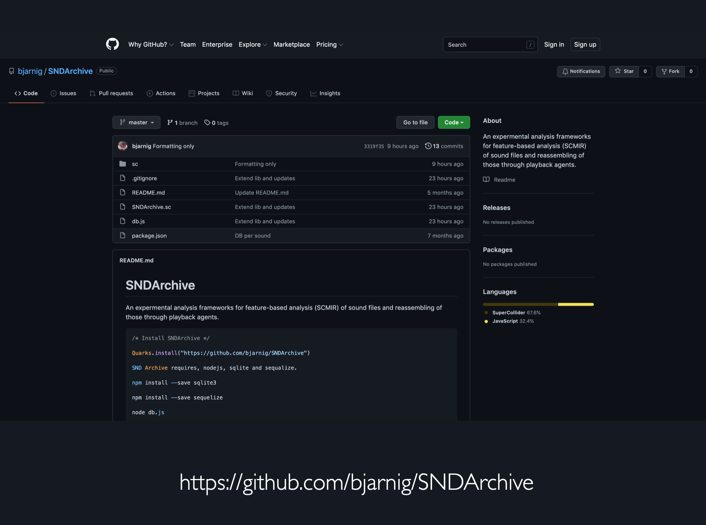Click the bjarnig user avatar
Screen dimensions: 706x525
click(x=123, y=146)
